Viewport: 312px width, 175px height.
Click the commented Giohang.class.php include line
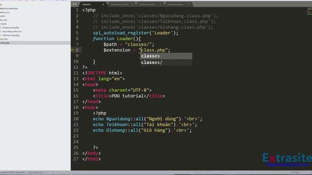[x=153, y=27]
